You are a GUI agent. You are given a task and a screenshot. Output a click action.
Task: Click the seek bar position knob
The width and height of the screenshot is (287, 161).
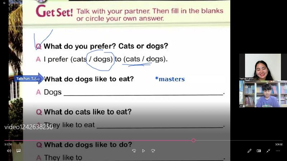pyautogui.click(x=193, y=140)
